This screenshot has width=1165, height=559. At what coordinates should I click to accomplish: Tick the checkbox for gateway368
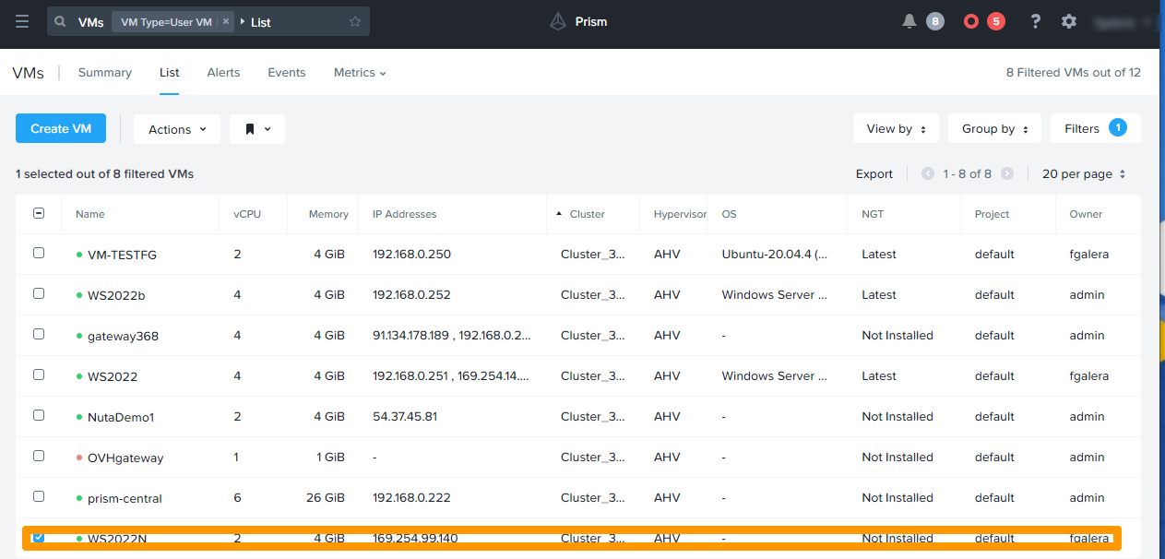pyautogui.click(x=39, y=334)
